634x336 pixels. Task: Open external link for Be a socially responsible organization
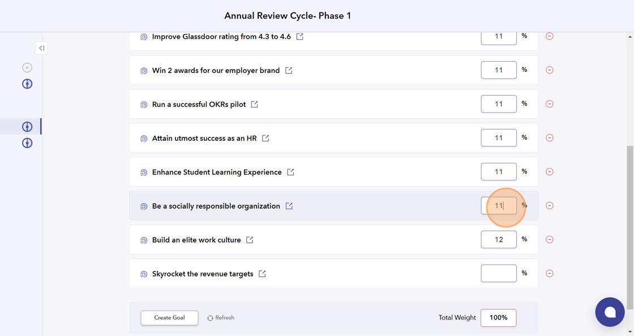289,206
